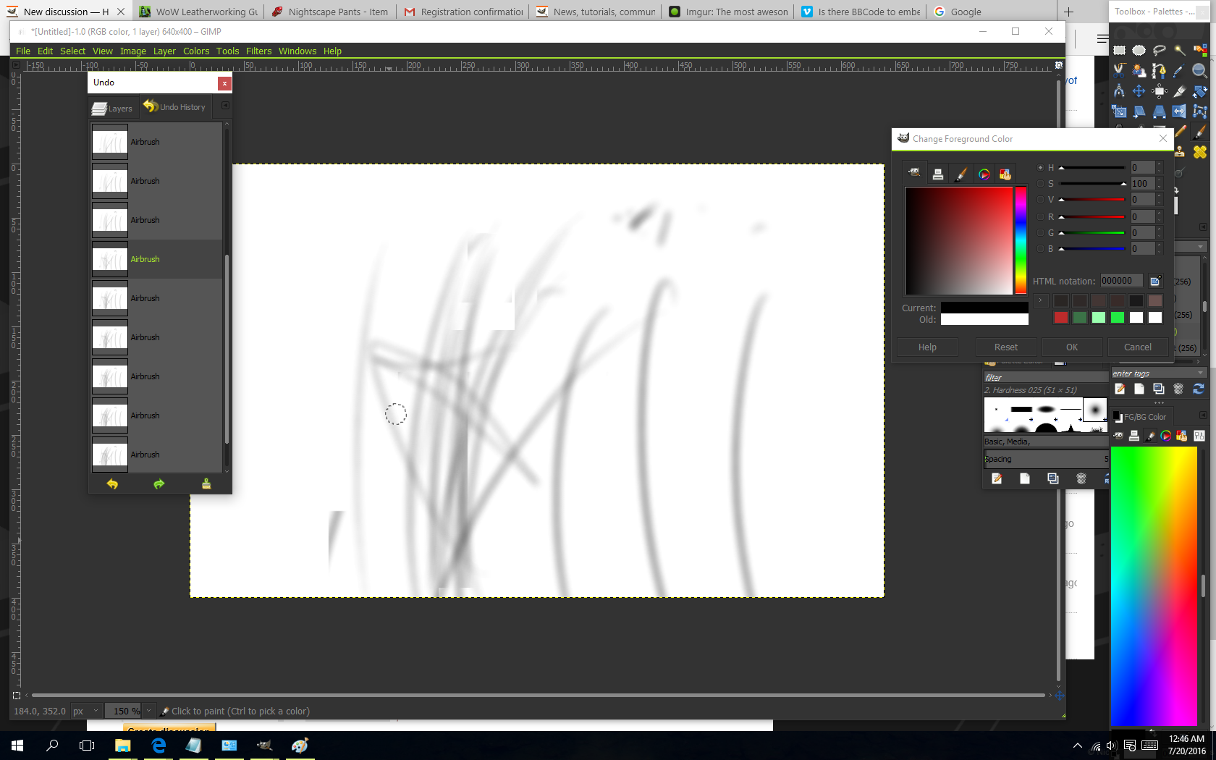The height and width of the screenshot is (760, 1216).
Task: Click the clear undo history icon
Action: click(x=206, y=484)
